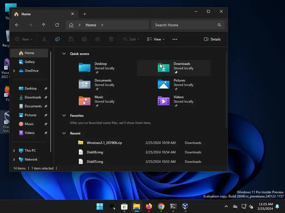Go back with the left arrow button
The width and height of the screenshot is (285, 213).
tap(17, 25)
